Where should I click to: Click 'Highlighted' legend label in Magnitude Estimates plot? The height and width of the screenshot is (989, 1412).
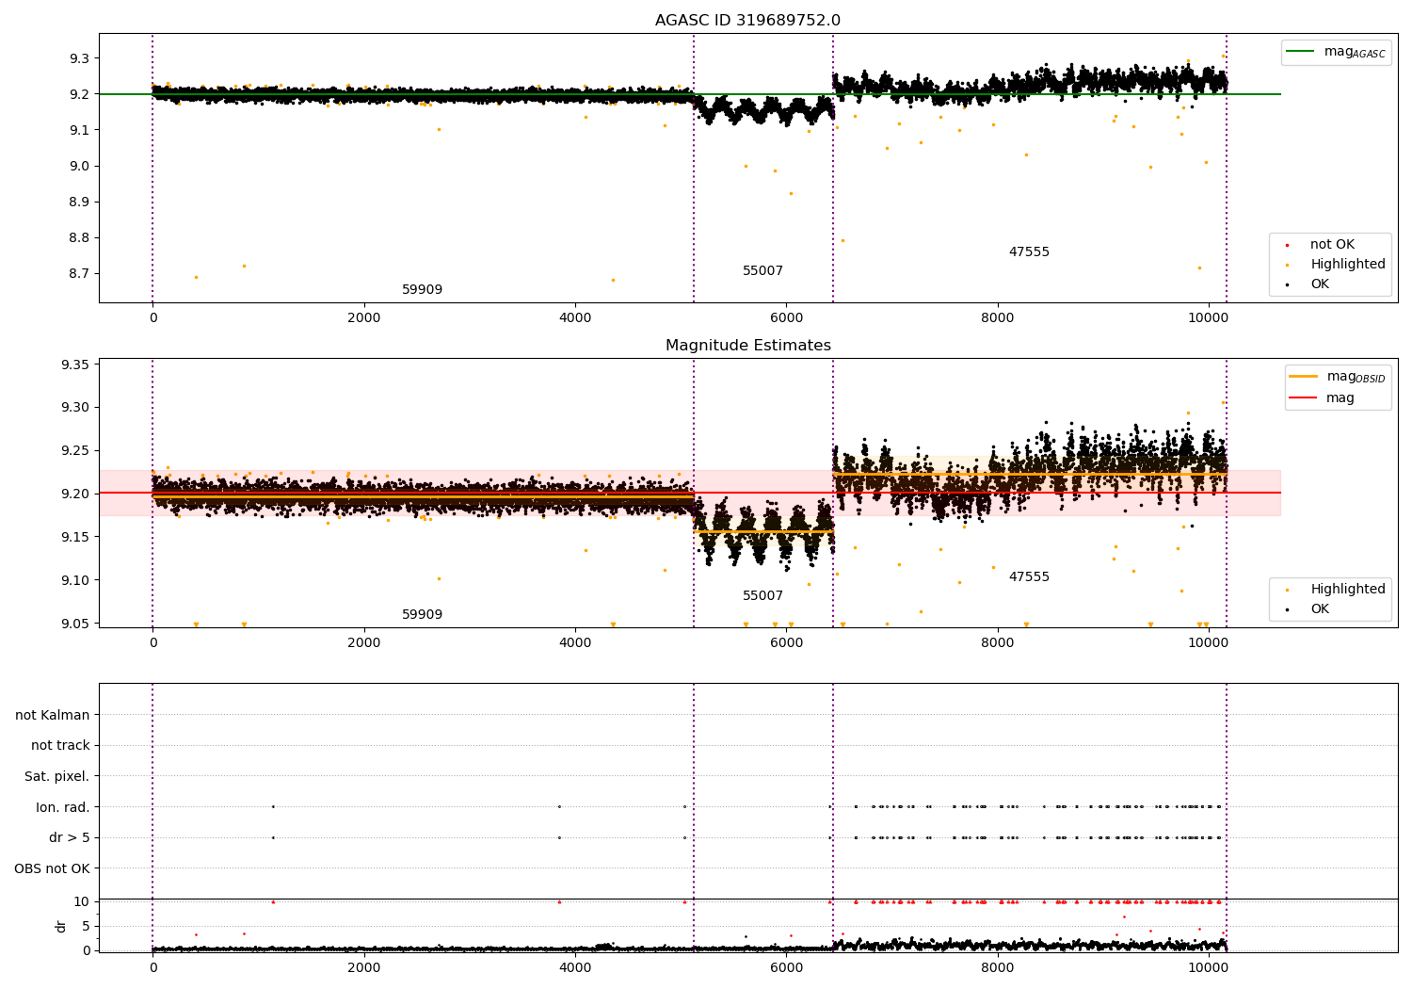click(x=1348, y=590)
